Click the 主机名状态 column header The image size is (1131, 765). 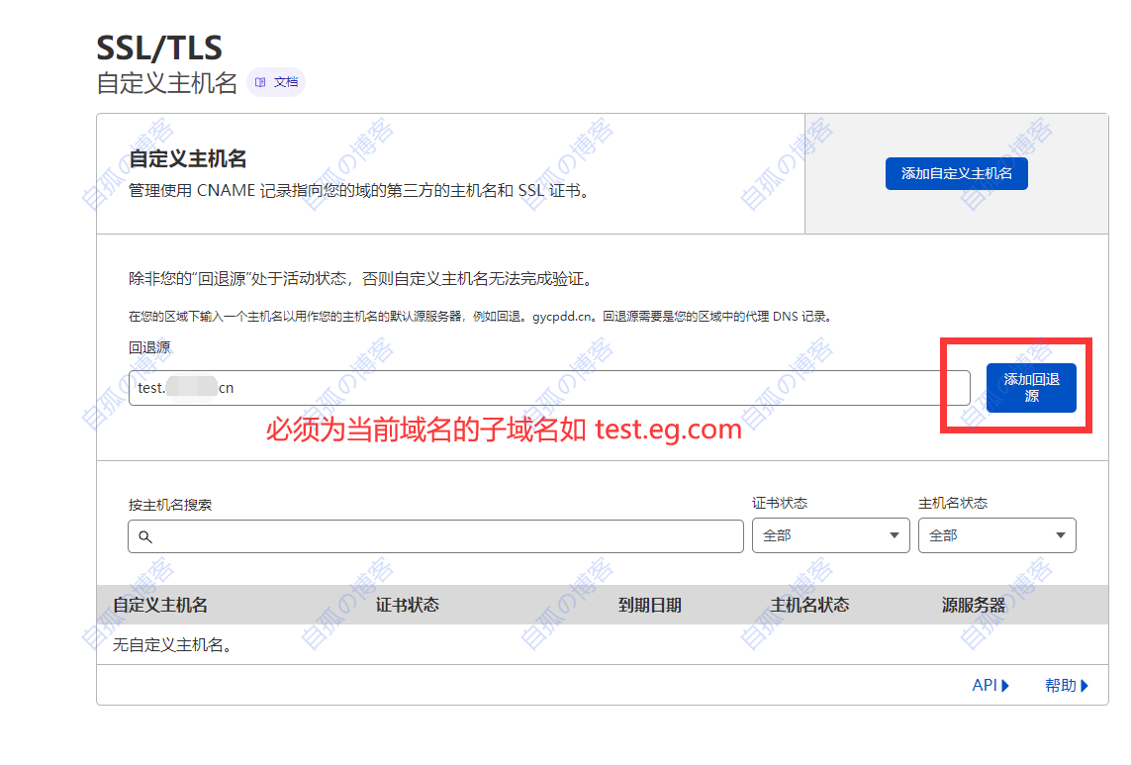(x=809, y=605)
